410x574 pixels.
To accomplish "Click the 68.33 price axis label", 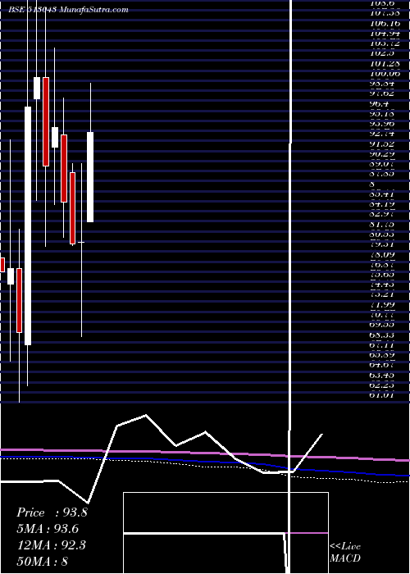I will (380, 335).
